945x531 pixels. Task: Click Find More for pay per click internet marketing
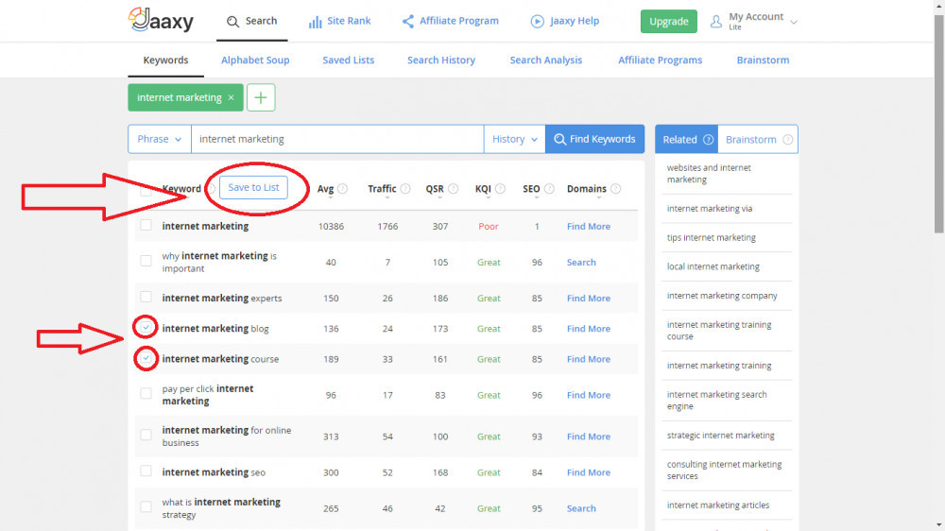588,395
